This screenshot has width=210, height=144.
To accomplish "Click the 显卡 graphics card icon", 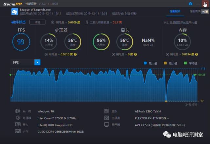I will coord(18,124).
